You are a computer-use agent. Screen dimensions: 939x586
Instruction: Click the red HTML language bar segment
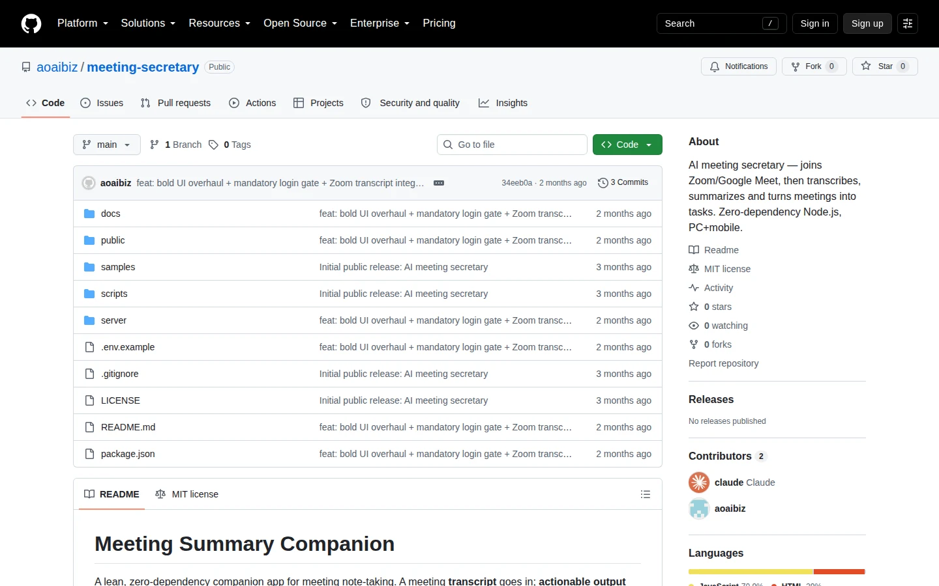839,572
